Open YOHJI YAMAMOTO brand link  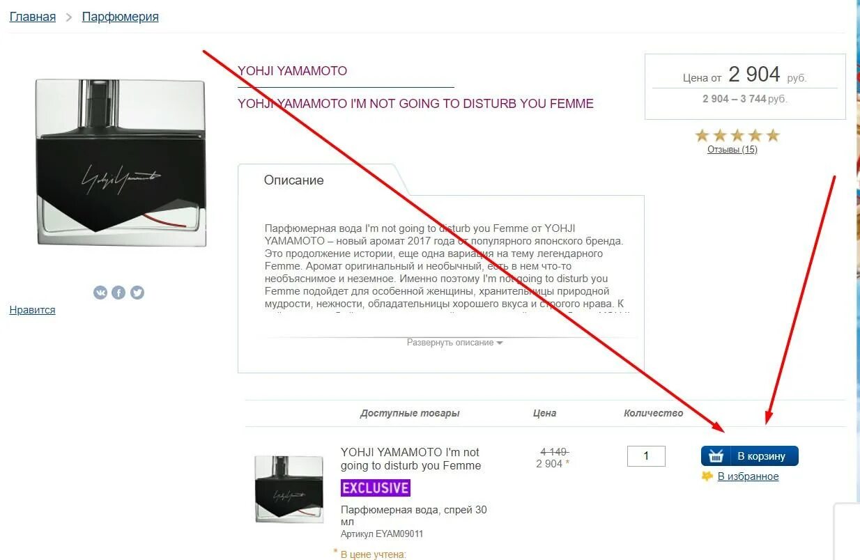coord(292,71)
